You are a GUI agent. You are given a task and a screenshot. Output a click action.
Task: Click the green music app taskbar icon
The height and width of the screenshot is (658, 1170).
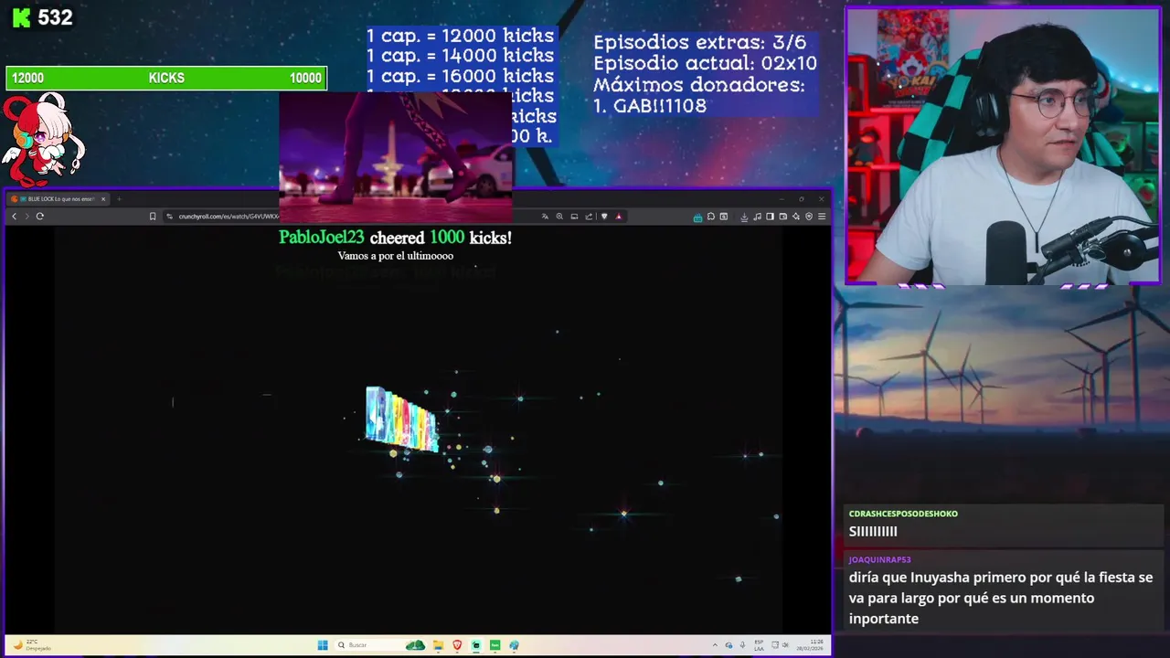click(495, 645)
